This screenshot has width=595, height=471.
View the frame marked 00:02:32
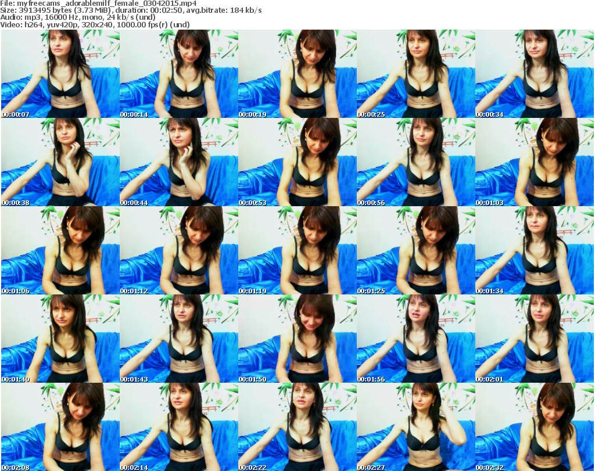(535, 427)
